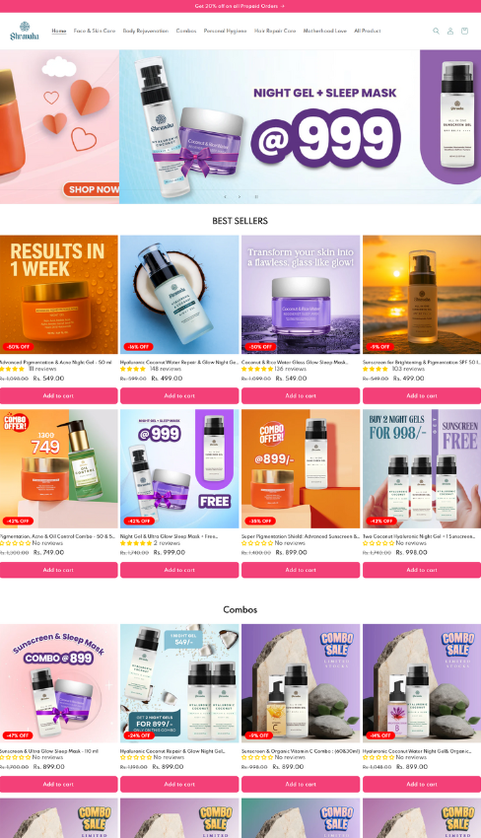Screen dimensions: 481x838
Task: Pause the banner slideshow
Action: [x=256, y=196]
